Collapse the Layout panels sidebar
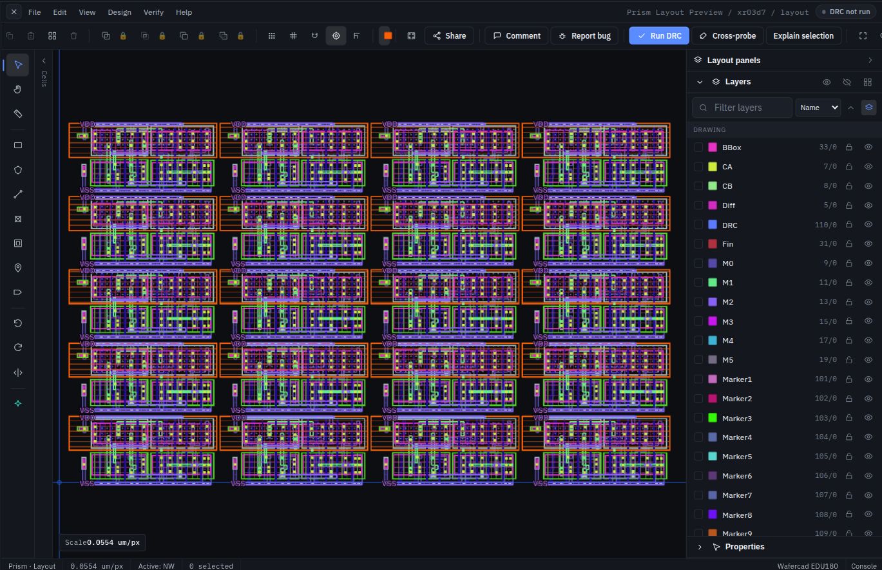 point(870,61)
